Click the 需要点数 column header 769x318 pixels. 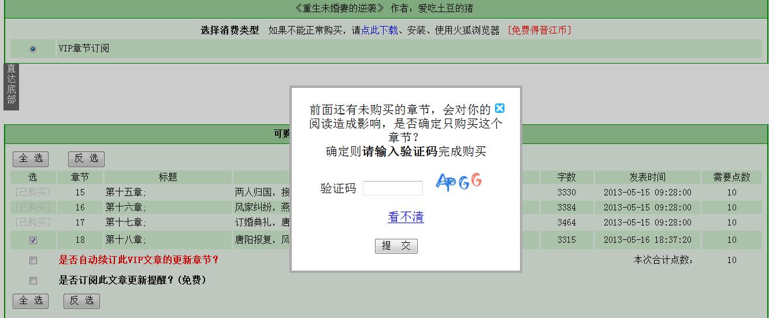(731, 178)
